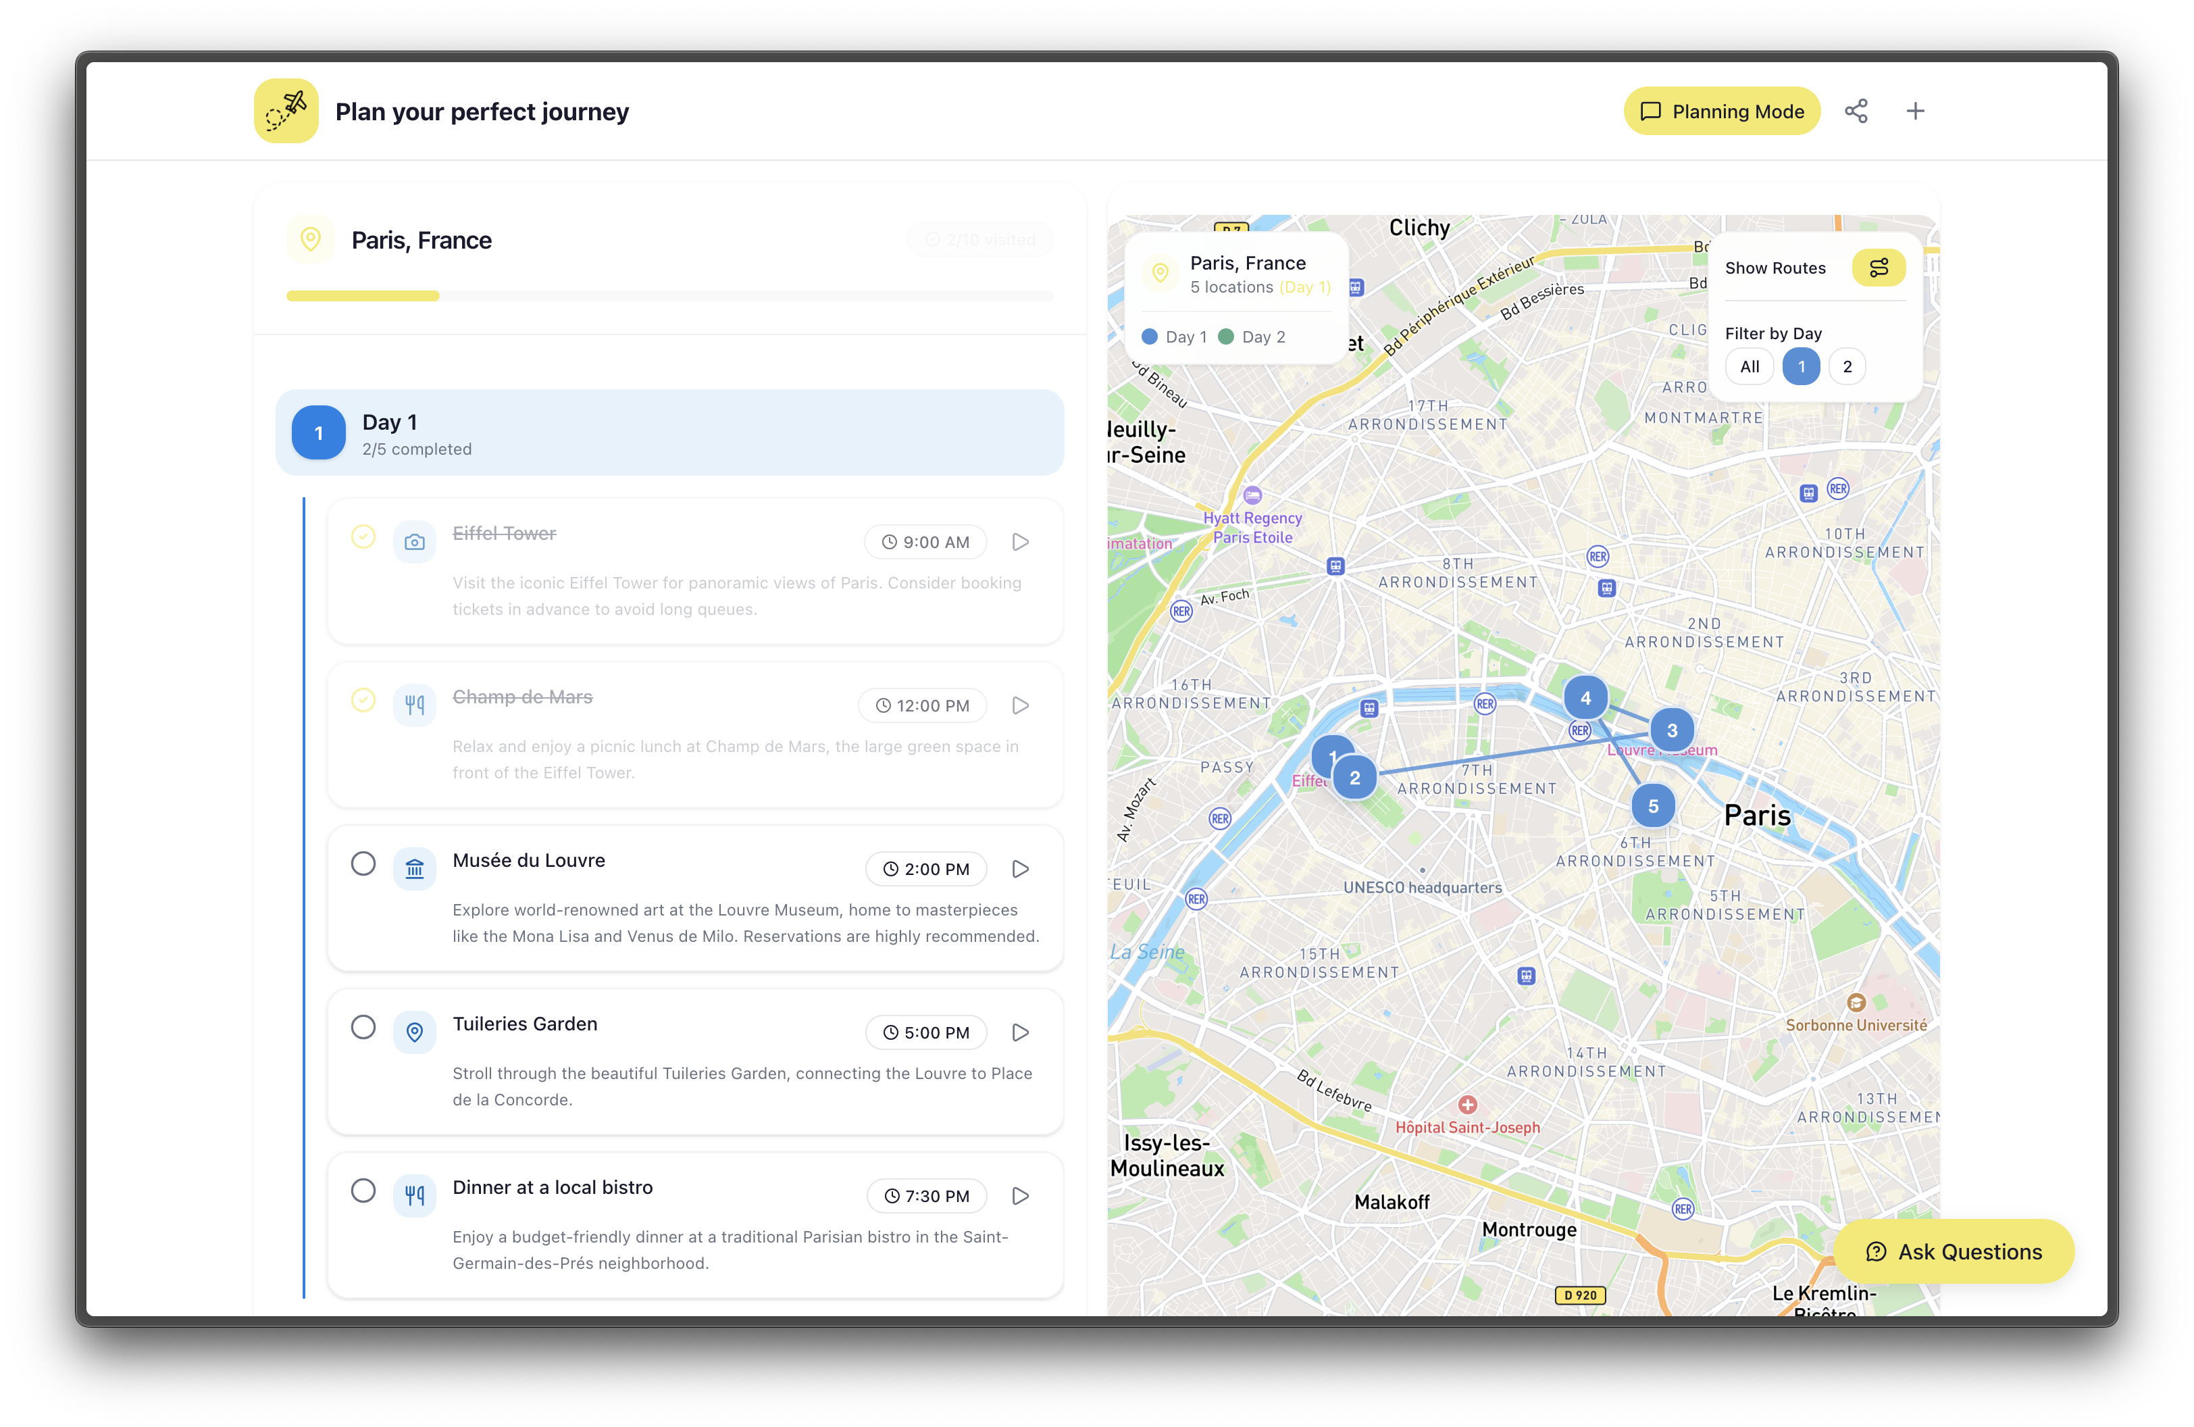Click the Champ de Mars strikethrough title

point(521,696)
